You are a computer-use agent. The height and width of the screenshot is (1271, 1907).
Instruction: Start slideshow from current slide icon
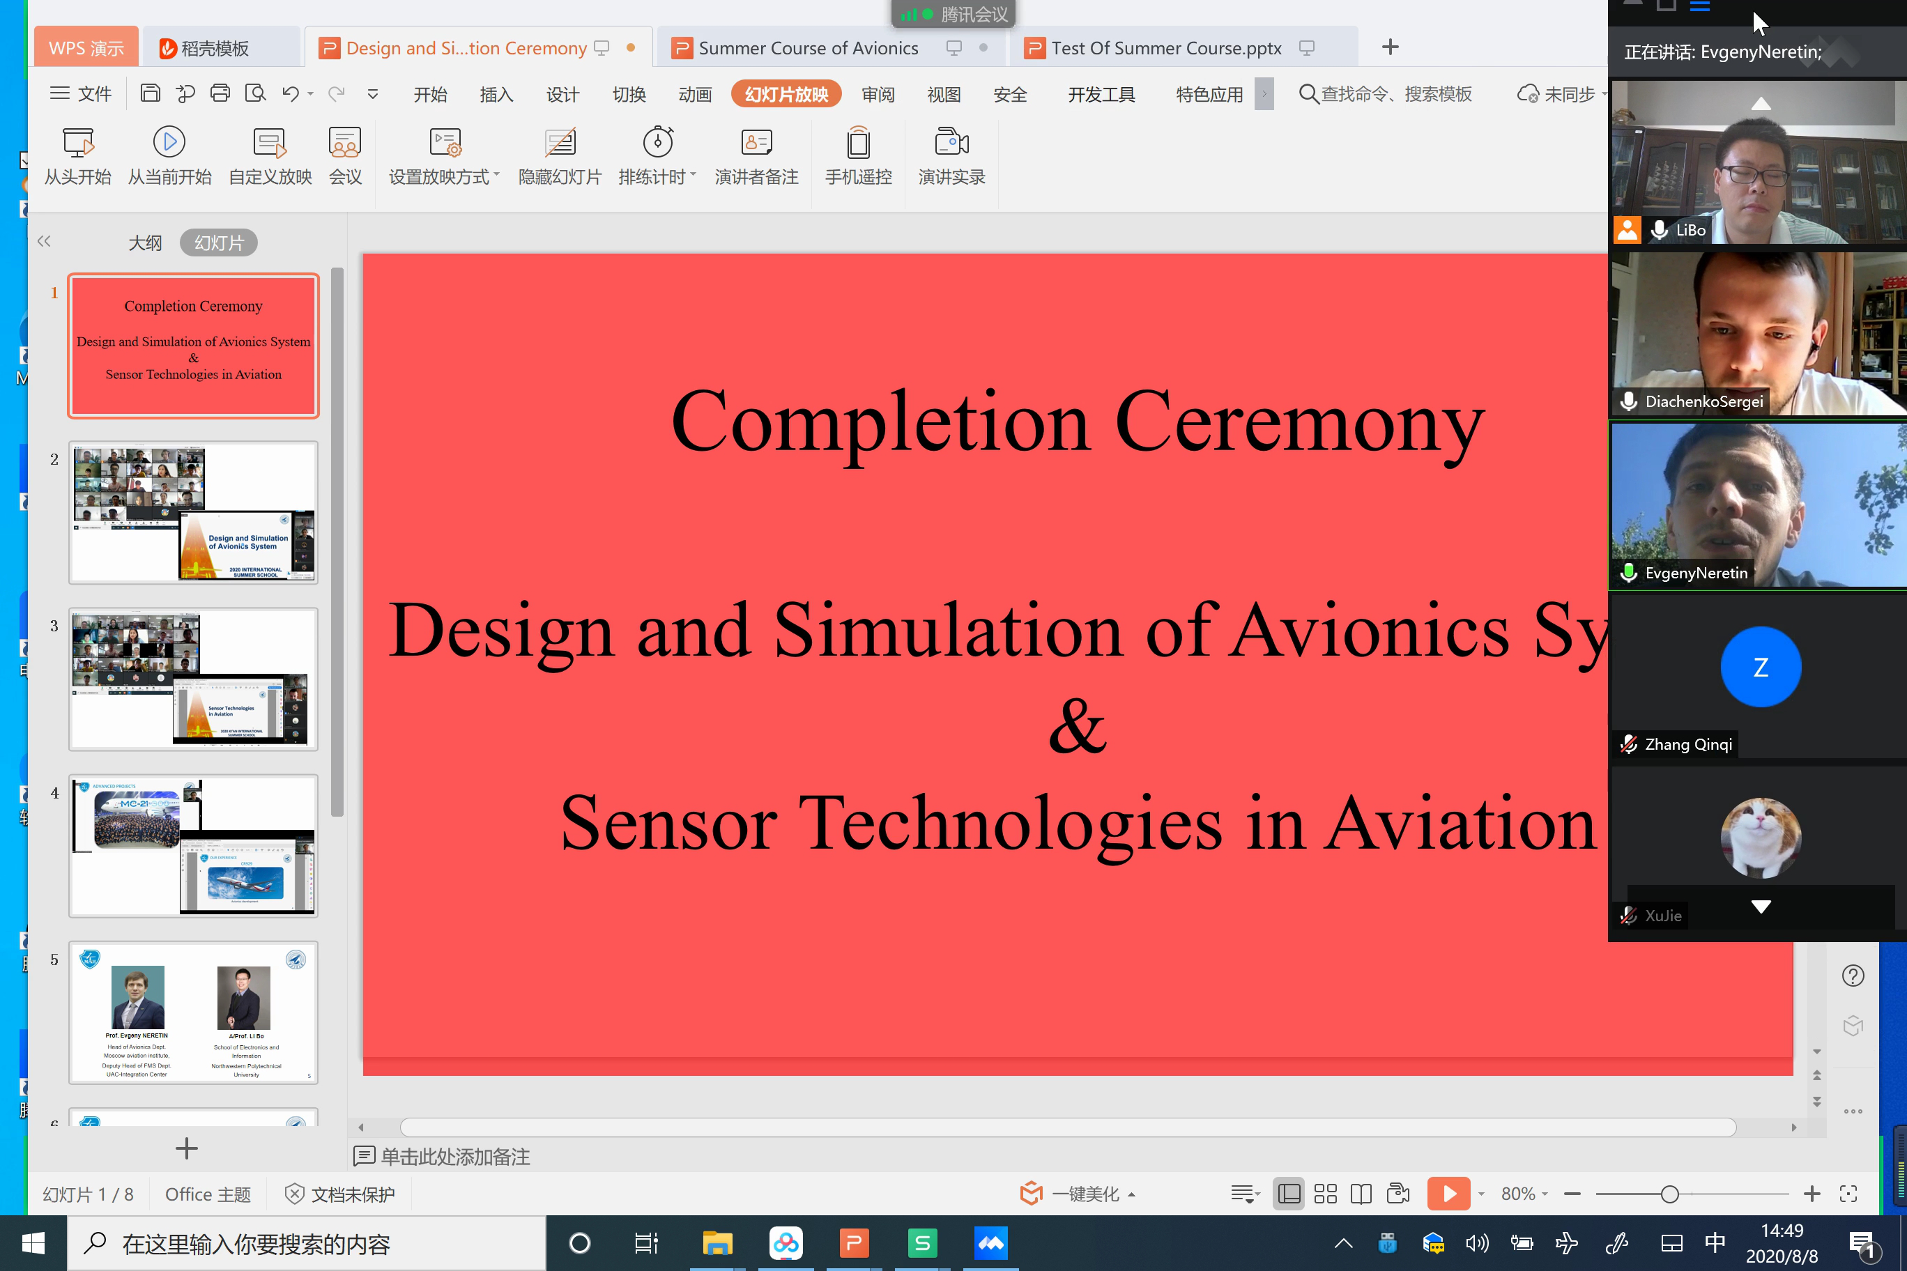[169, 144]
